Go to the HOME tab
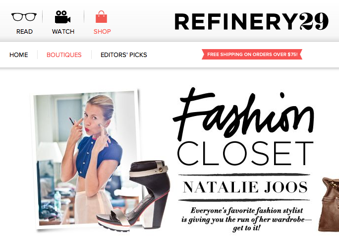Image resolution: width=339 pixels, height=244 pixels. click(x=19, y=55)
